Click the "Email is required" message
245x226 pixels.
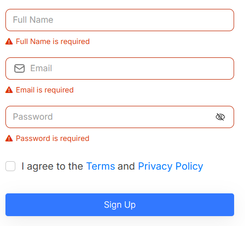(x=45, y=90)
